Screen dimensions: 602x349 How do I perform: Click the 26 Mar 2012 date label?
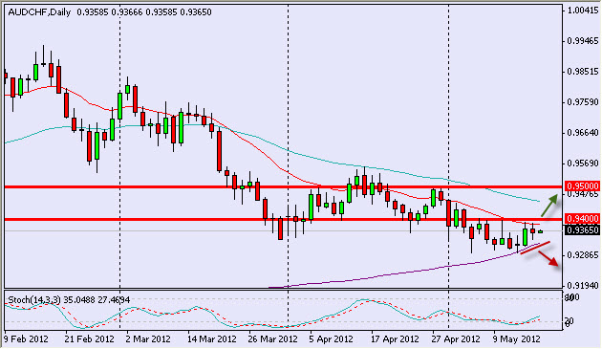pyautogui.click(x=273, y=339)
